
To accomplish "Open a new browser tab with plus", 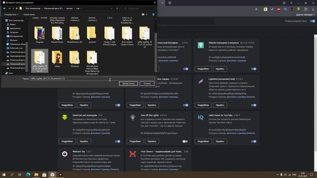I will coord(169,3).
